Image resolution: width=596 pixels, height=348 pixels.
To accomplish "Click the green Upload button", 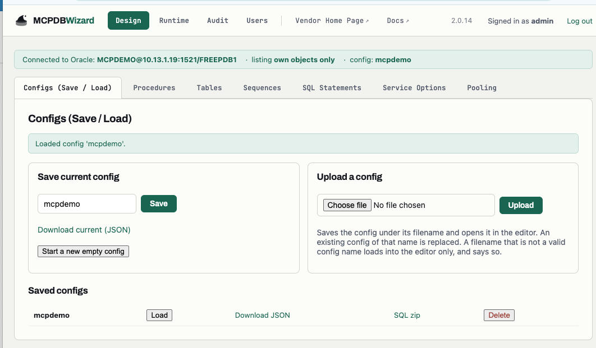I will click(521, 205).
